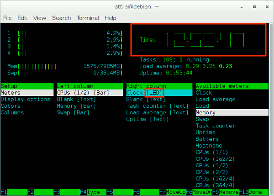The image size is (274, 196).
Task: Click the Available meters header
Action: click(x=232, y=86)
